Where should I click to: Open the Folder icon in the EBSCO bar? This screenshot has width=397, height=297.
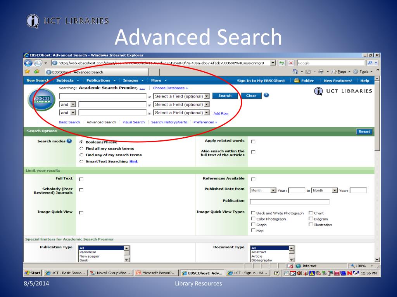click(x=297, y=80)
